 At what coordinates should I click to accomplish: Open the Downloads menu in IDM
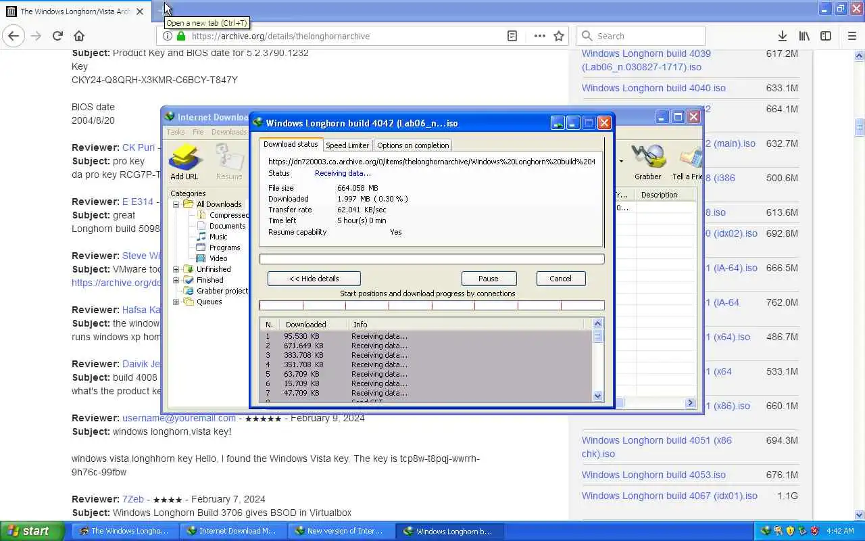229,132
